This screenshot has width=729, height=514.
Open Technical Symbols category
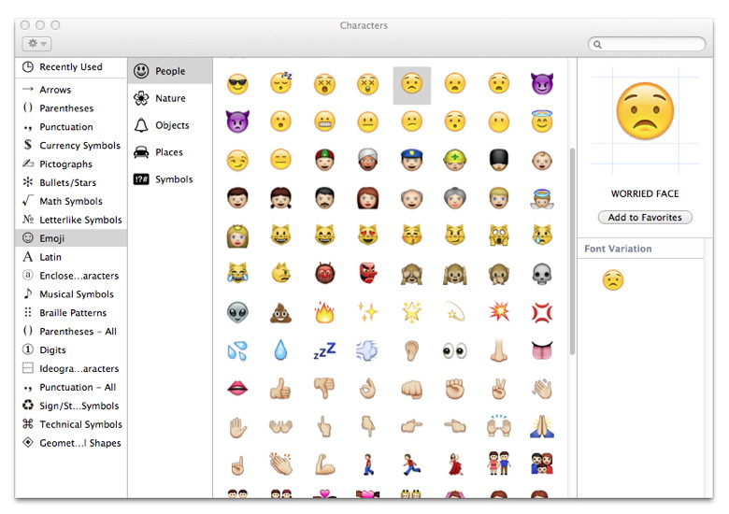tap(71, 424)
